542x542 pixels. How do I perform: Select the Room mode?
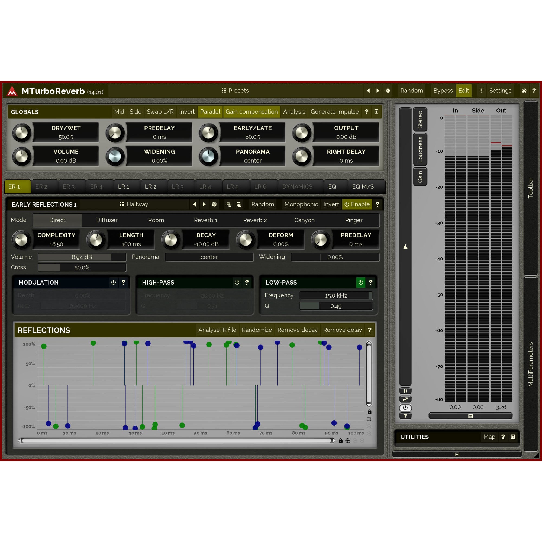pos(156,220)
